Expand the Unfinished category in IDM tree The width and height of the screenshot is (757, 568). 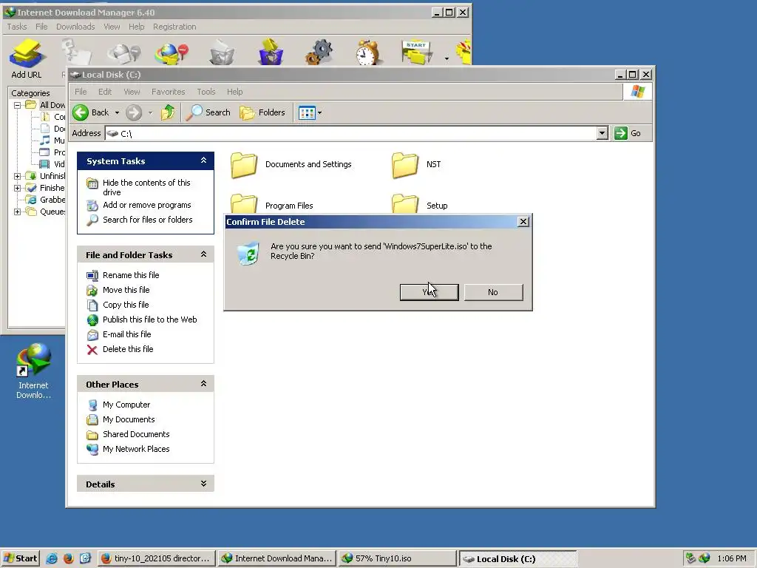18,176
